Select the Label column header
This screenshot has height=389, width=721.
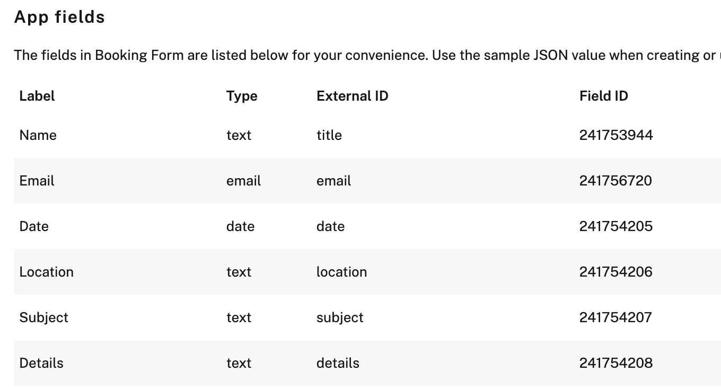tap(37, 96)
